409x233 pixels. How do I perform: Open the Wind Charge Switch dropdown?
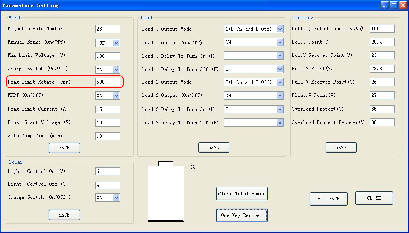[107, 69]
